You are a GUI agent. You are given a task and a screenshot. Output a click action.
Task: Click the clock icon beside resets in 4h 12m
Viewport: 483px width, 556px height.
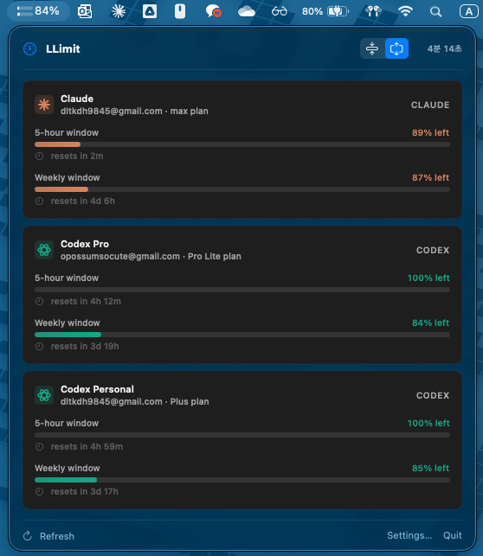click(40, 302)
